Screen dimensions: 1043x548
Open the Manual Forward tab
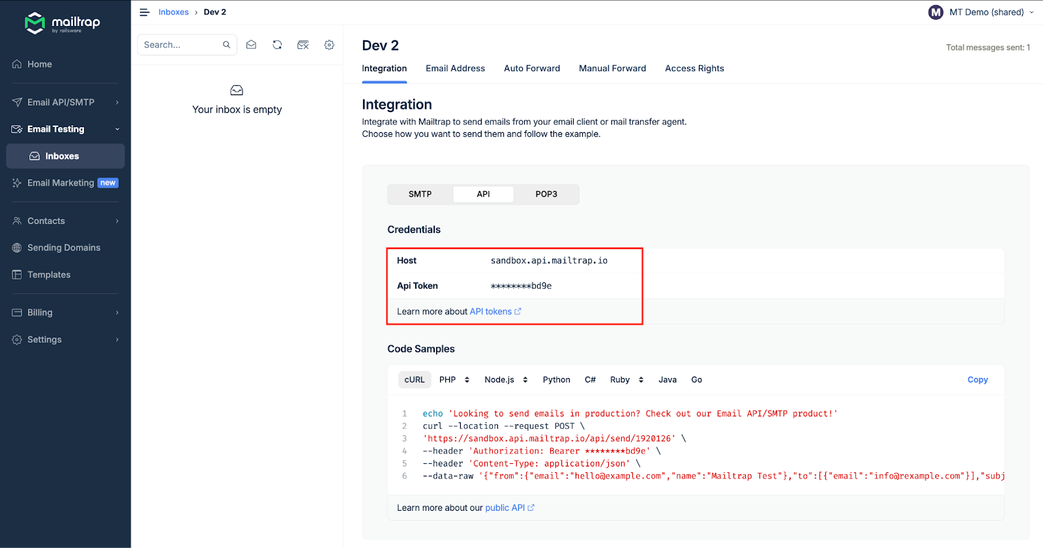(x=613, y=68)
